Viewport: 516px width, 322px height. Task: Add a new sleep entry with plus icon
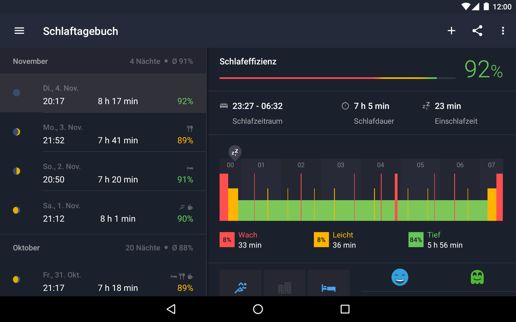pyautogui.click(x=451, y=31)
